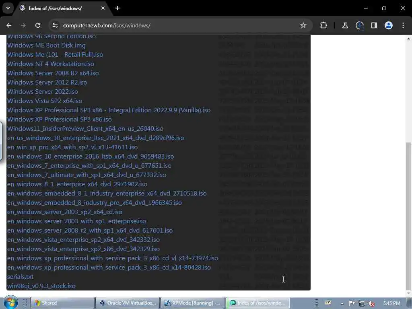Screen dimensions: 412x309
Task: Download en_windows_server_2003_with_sp1_enterprise.iso
Action: (x=77, y=221)
